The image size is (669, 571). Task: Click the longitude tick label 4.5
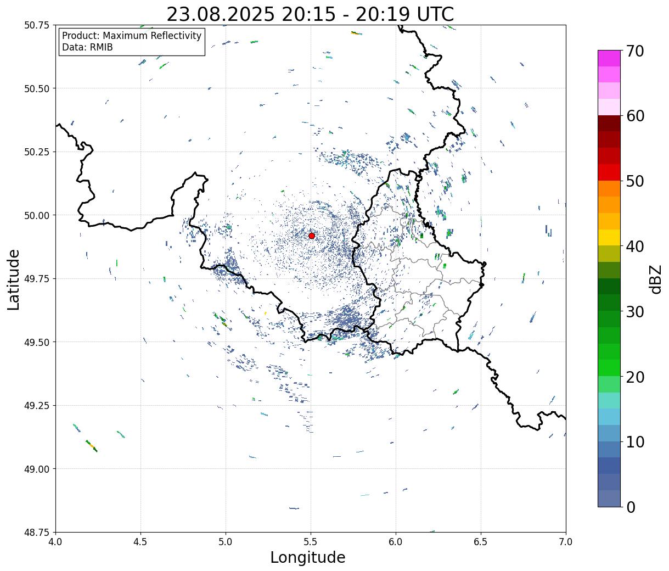tap(140, 542)
